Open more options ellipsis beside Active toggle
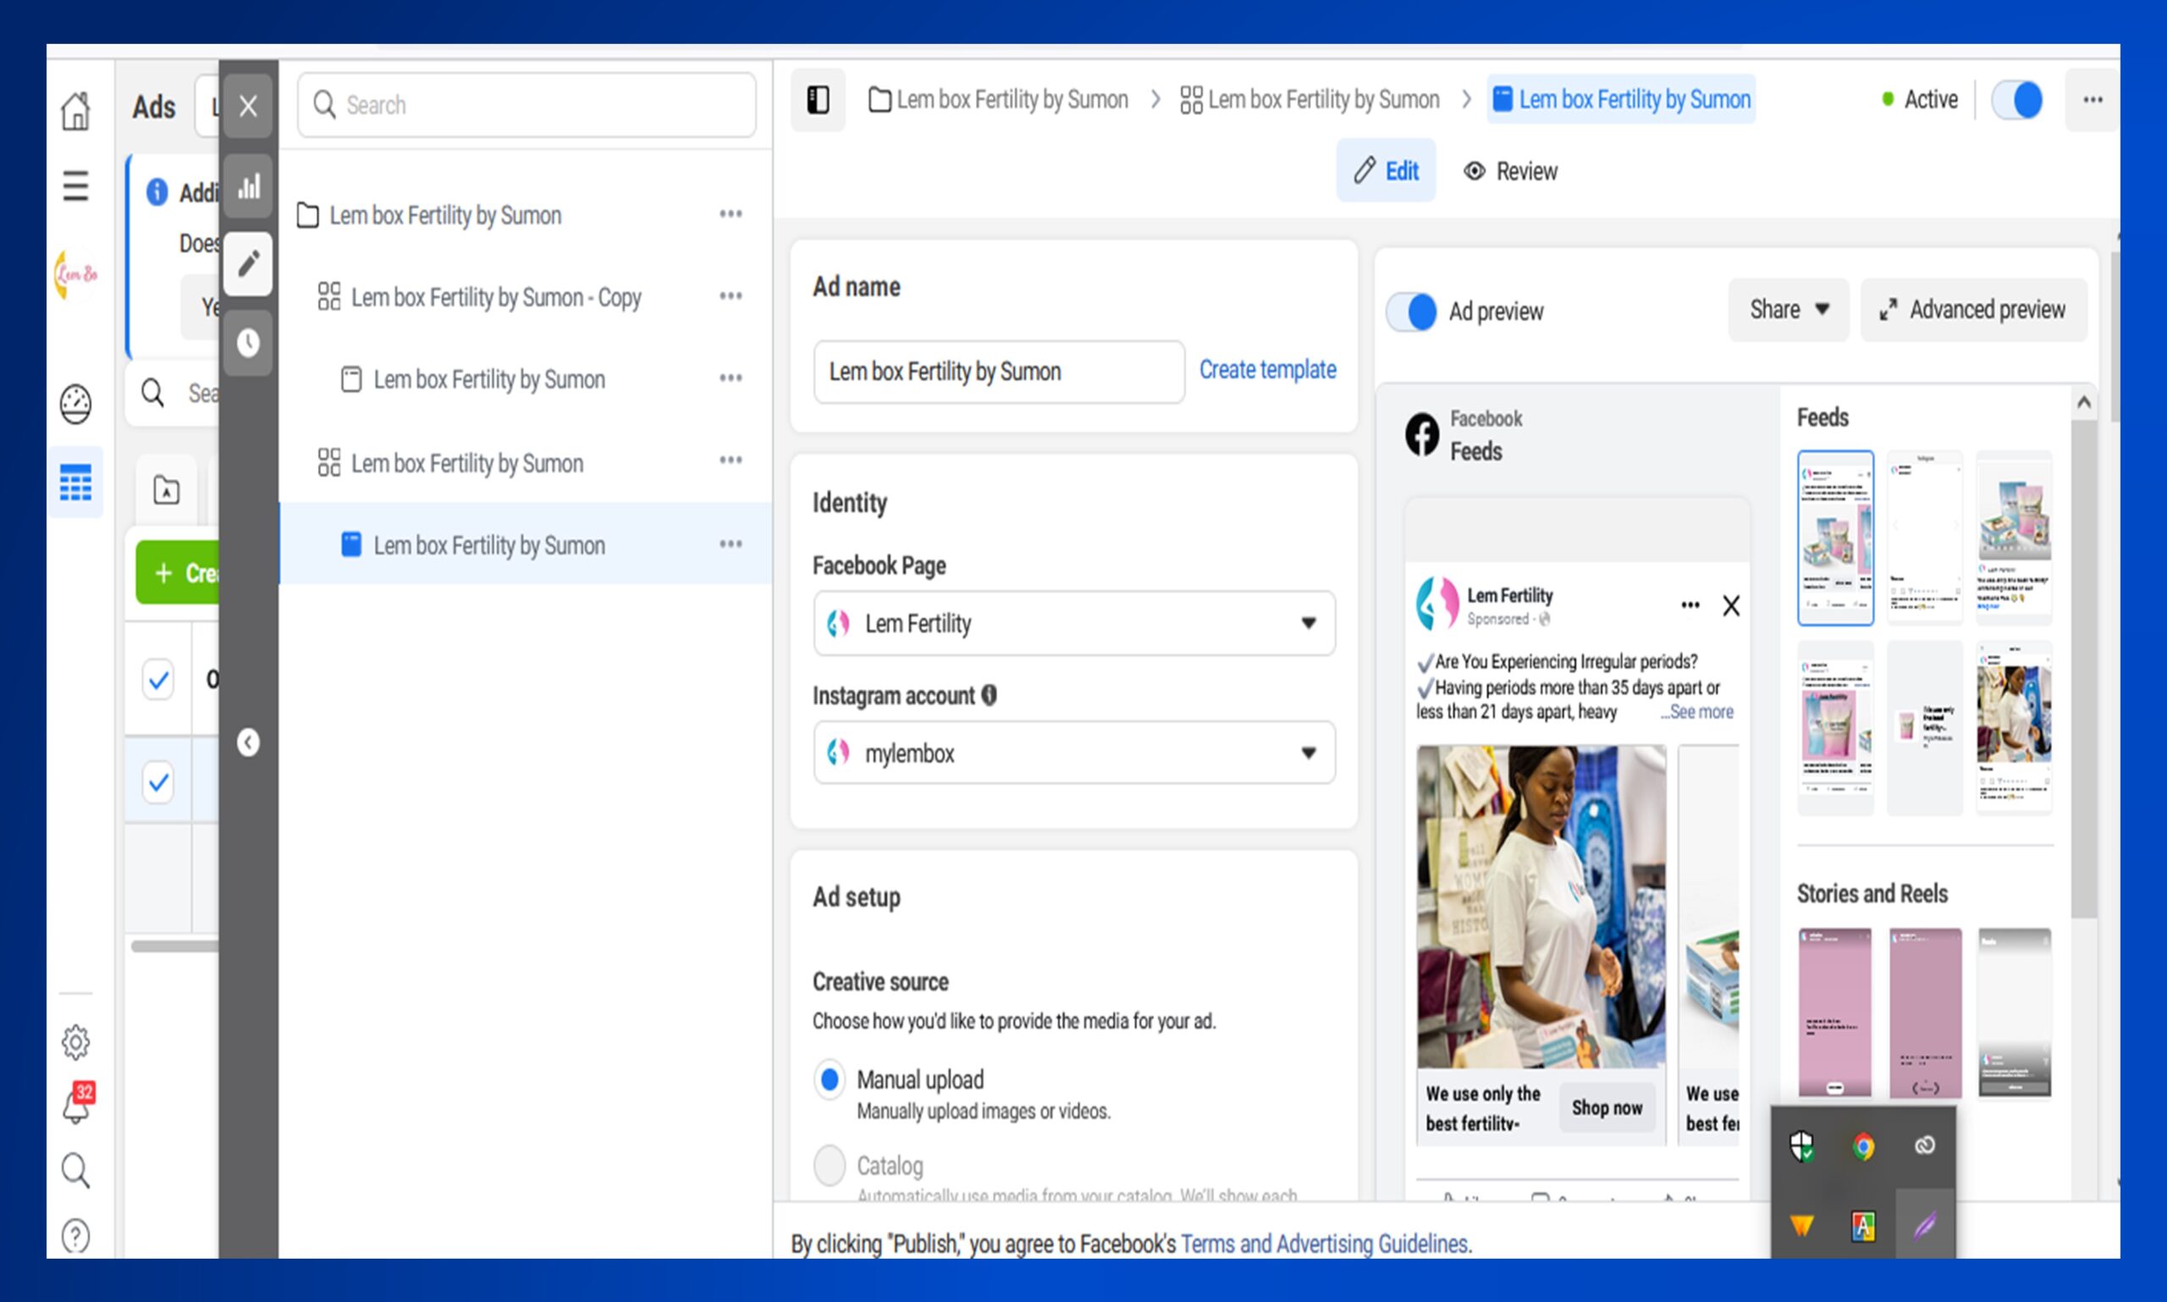The height and width of the screenshot is (1302, 2167). (x=2093, y=100)
